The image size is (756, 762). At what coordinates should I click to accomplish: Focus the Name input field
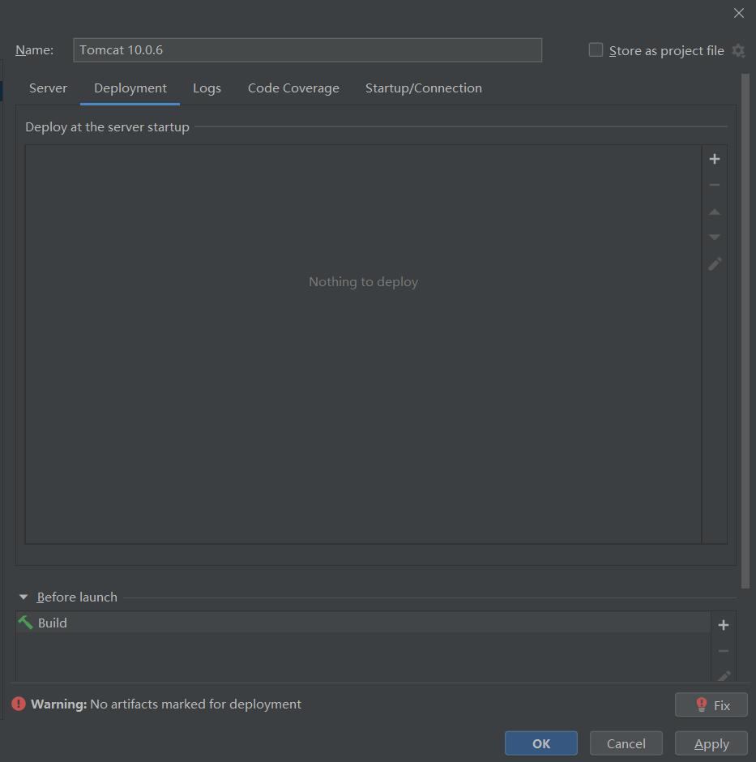click(308, 50)
